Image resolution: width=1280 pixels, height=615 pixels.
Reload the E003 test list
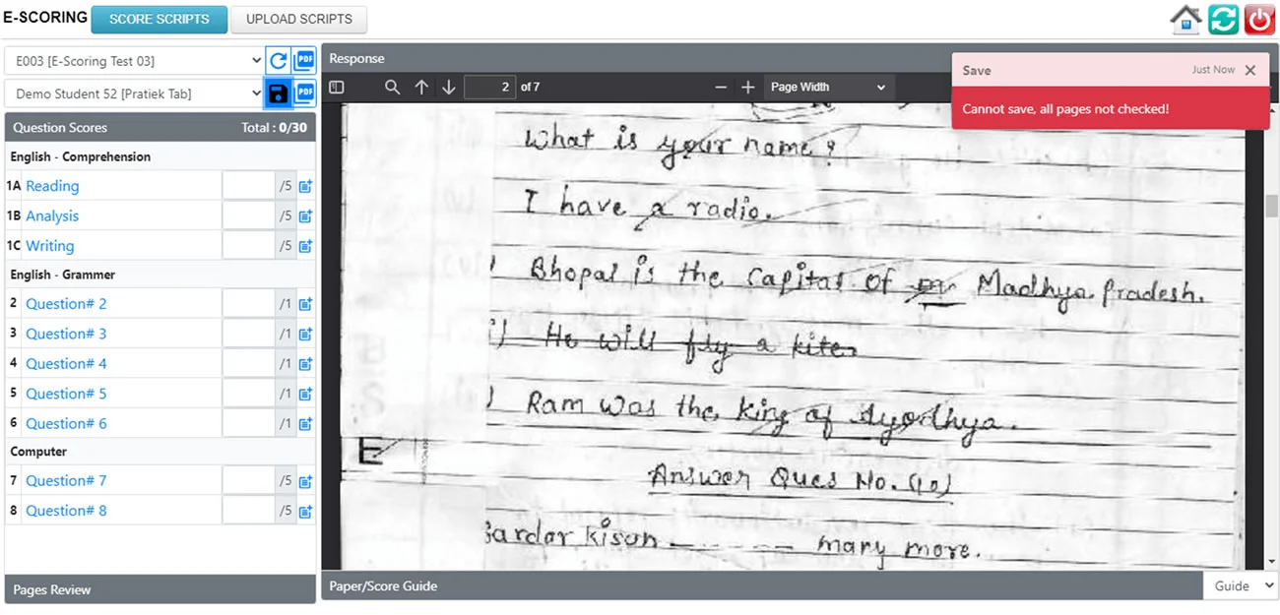point(279,61)
